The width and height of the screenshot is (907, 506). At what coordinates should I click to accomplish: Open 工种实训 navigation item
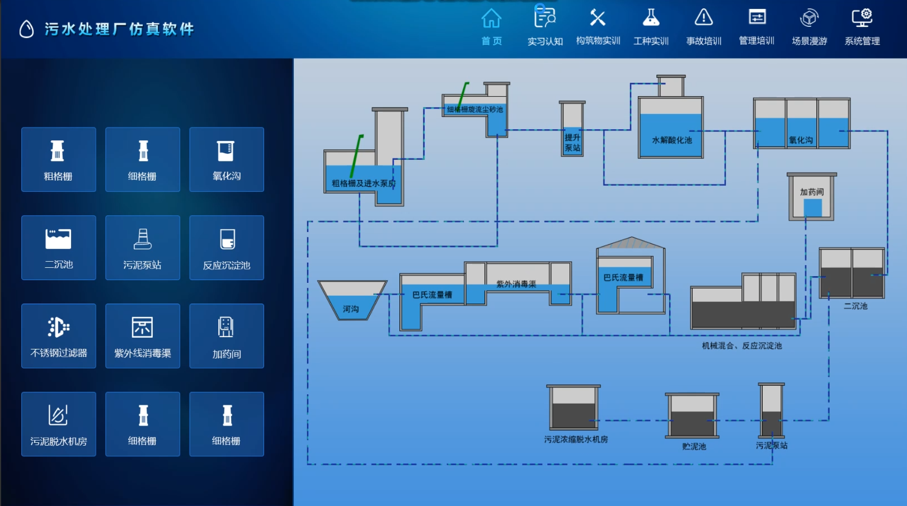pyautogui.click(x=651, y=26)
